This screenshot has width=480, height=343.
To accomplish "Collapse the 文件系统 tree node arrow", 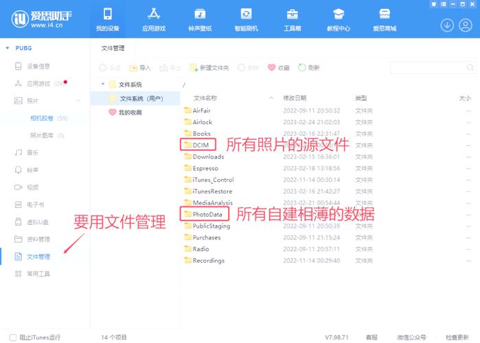I will [x=103, y=84].
